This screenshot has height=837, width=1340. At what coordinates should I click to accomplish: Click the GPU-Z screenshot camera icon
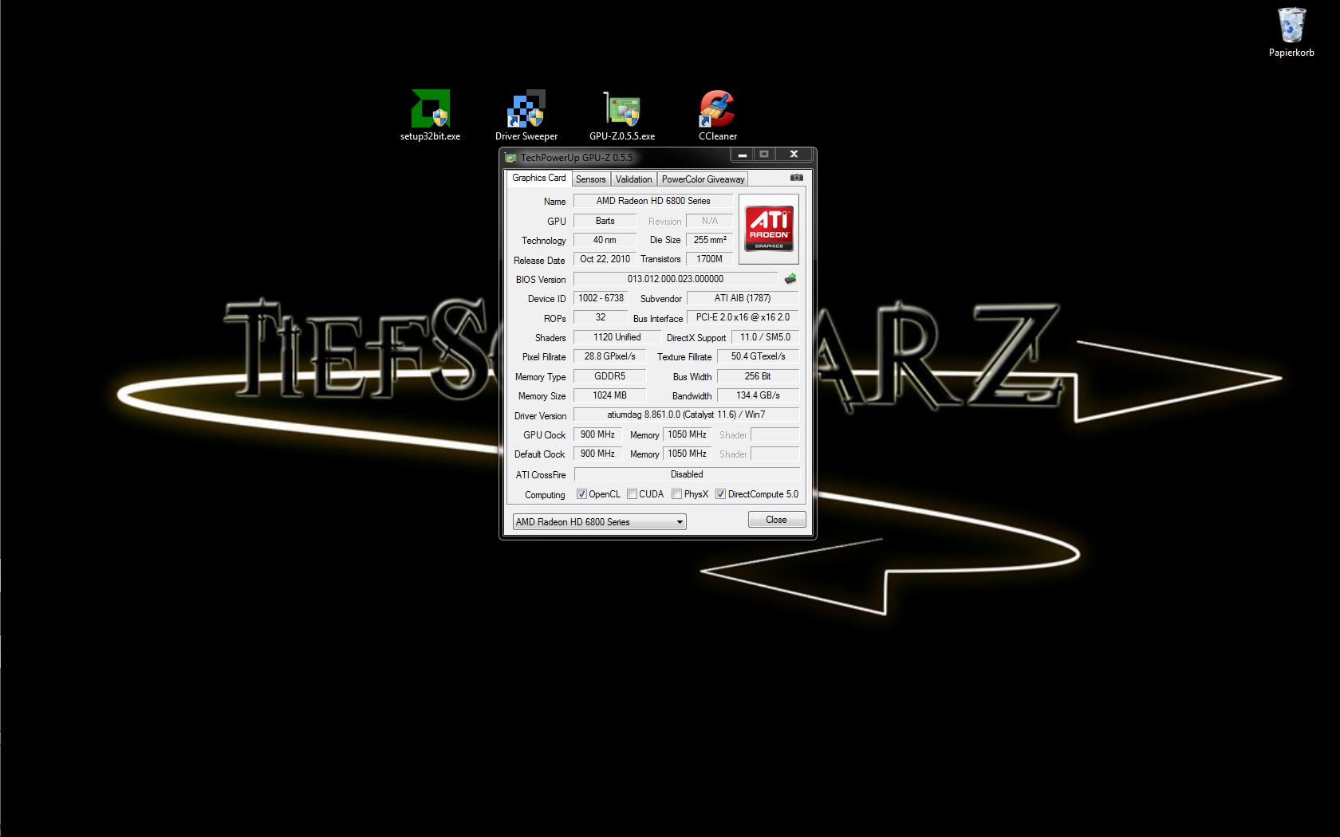(x=796, y=178)
